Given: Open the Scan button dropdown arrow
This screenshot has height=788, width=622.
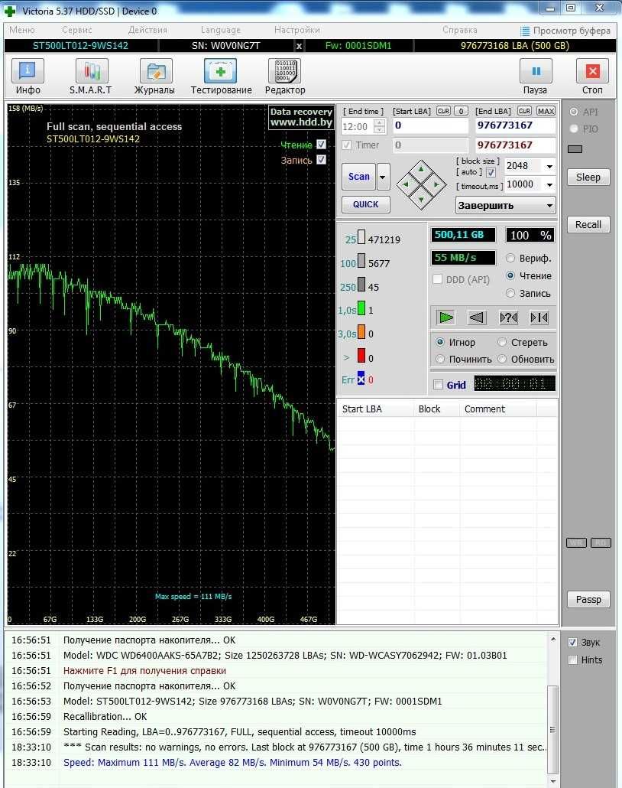Looking at the screenshot, I should pyautogui.click(x=383, y=177).
